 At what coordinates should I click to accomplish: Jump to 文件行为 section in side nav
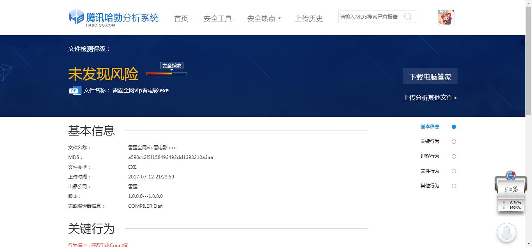point(430,171)
